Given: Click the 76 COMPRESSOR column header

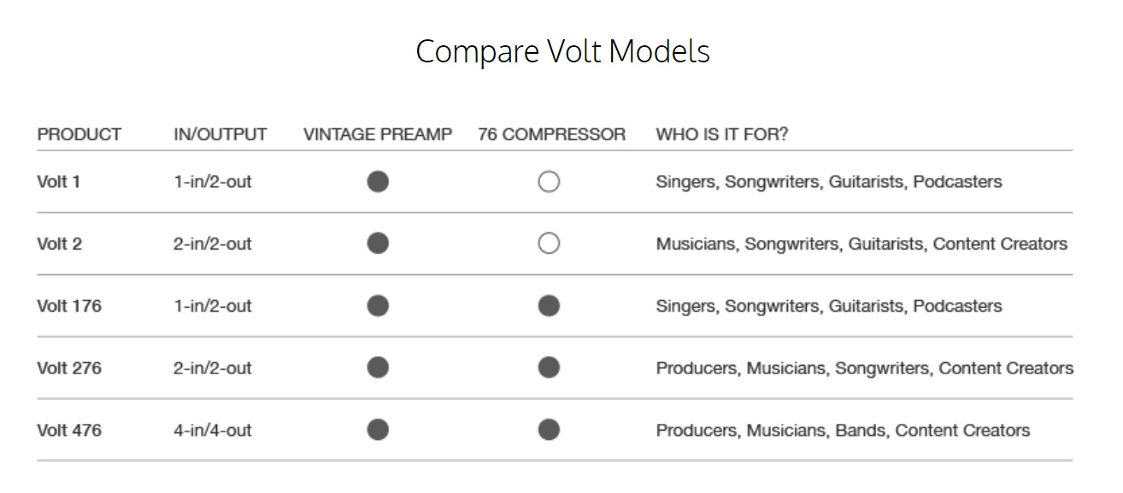Looking at the screenshot, I should pos(552,135).
